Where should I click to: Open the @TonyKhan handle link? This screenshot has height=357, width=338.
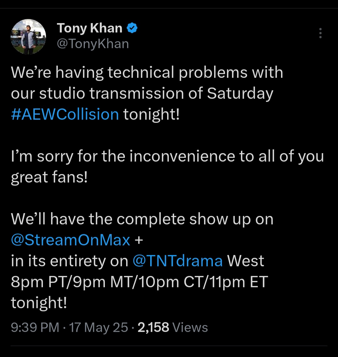pos(93,44)
